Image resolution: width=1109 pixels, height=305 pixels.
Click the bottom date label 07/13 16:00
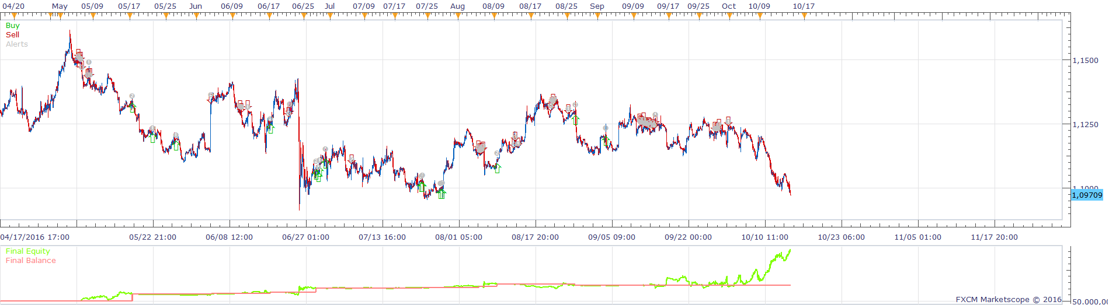point(383,237)
